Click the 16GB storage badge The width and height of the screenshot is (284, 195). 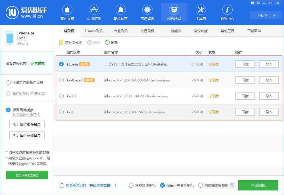click(22, 38)
